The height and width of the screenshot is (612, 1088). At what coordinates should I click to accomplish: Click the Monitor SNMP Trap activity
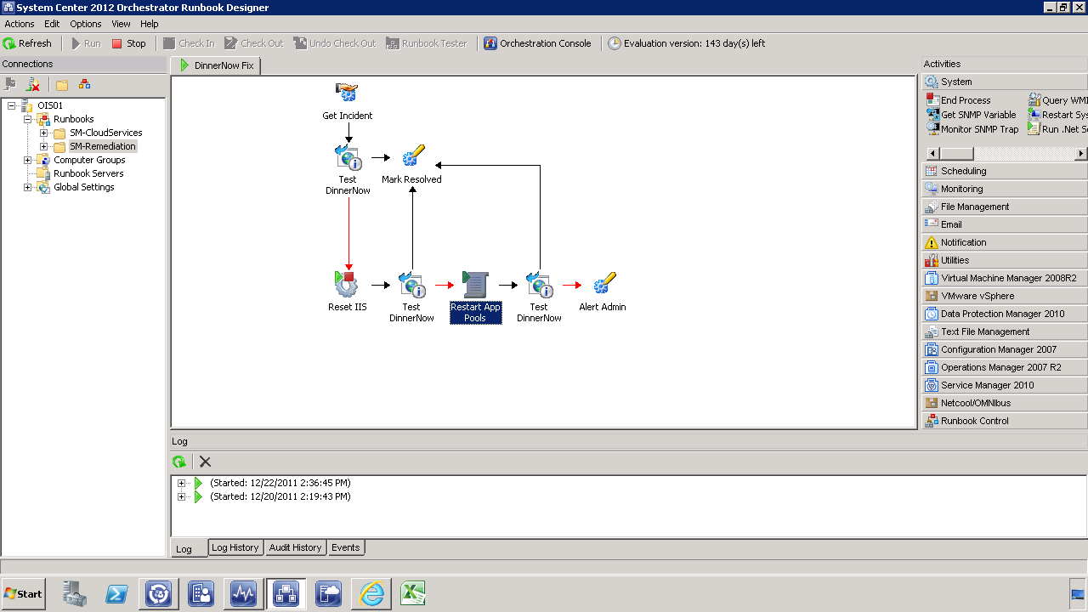pyautogui.click(x=972, y=129)
